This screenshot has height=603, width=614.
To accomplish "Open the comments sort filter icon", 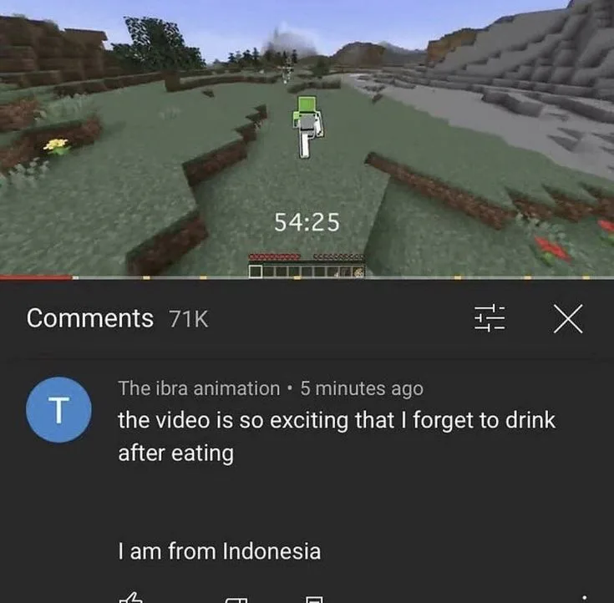I will pos(490,318).
